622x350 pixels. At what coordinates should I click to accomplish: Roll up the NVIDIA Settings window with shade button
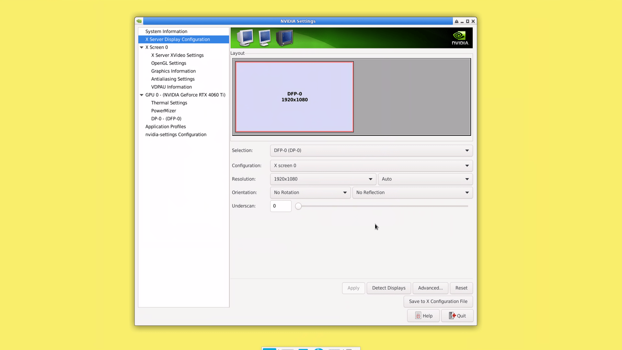(456, 21)
